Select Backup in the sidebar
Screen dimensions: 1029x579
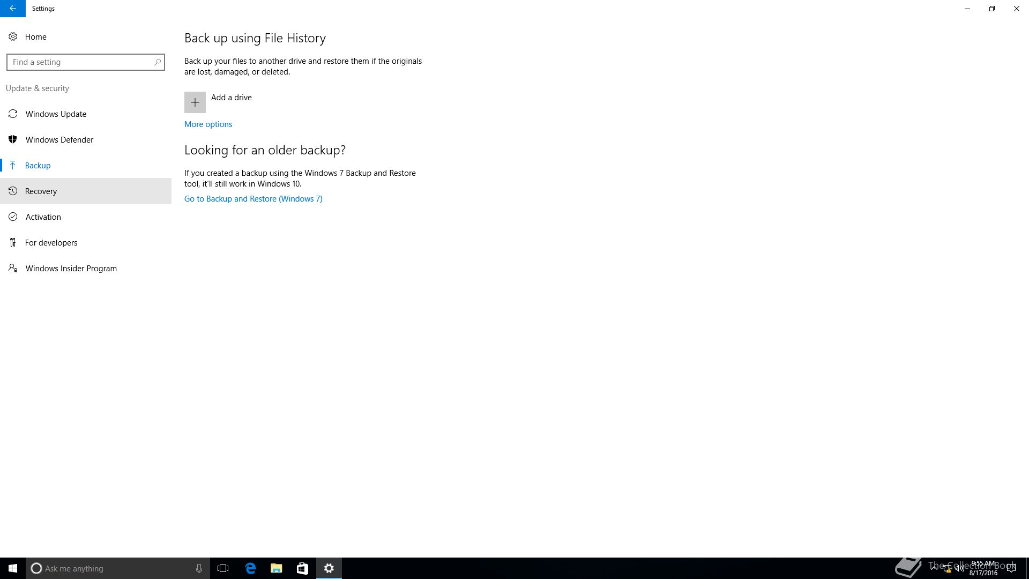tap(86, 165)
